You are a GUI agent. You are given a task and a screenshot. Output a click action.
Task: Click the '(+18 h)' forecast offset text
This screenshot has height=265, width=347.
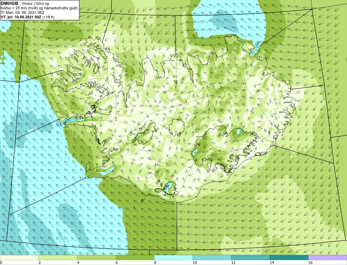click(49, 17)
